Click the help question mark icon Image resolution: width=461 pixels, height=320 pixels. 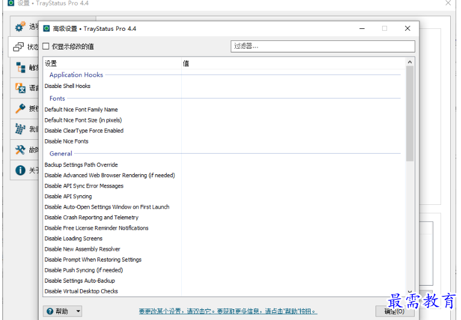pos(50,311)
